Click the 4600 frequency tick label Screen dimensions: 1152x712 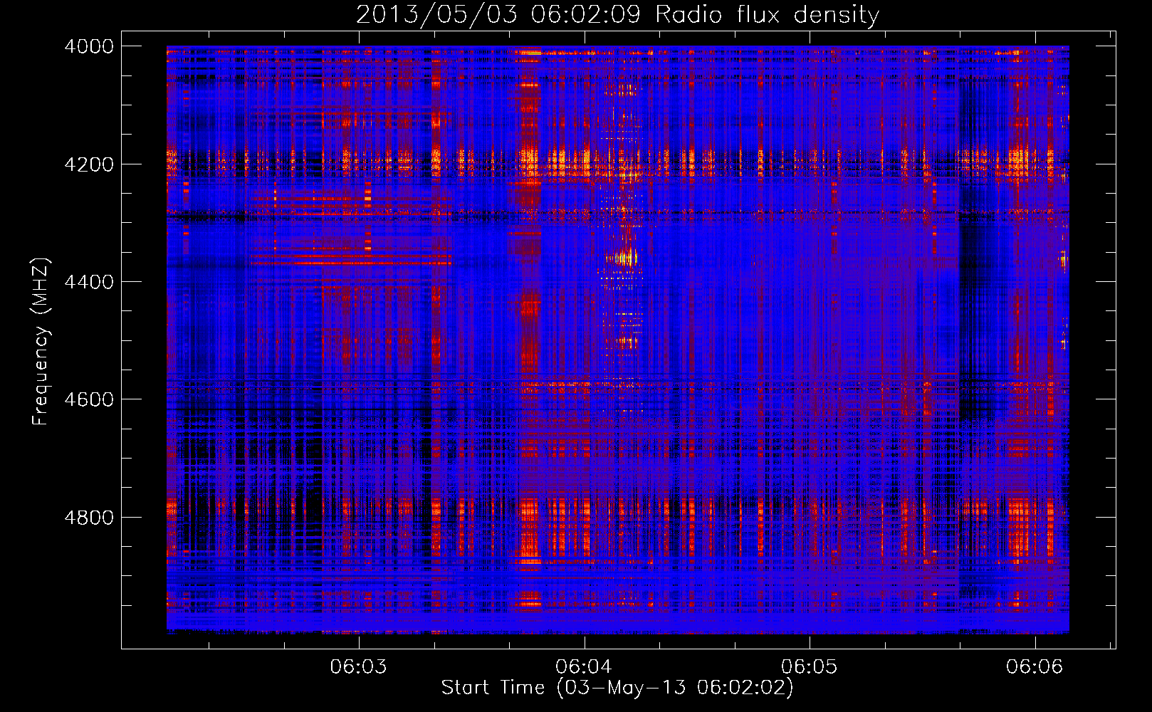click(89, 399)
